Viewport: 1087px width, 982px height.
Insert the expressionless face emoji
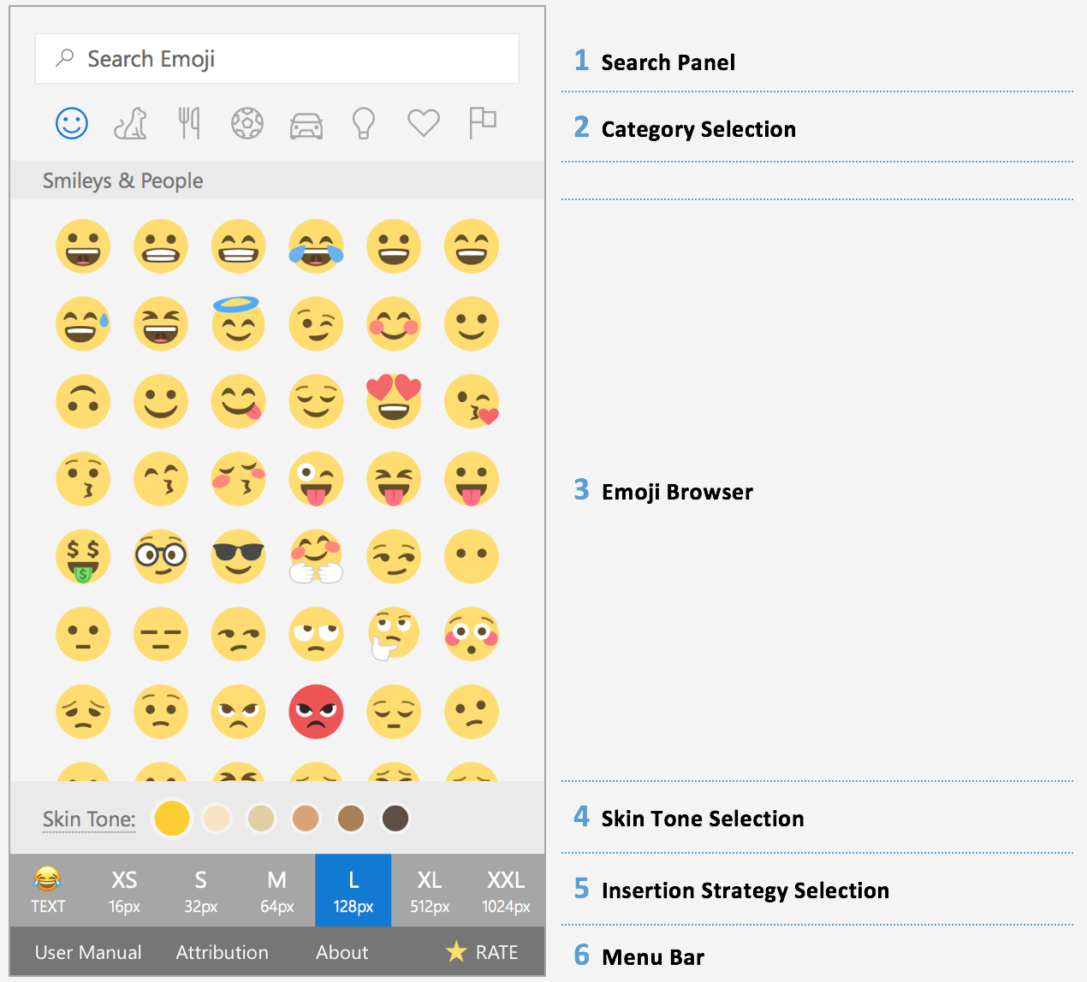[161, 635]
